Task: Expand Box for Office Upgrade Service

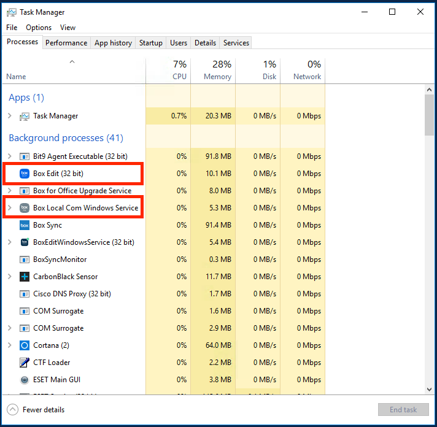Action: click(10, 191)
